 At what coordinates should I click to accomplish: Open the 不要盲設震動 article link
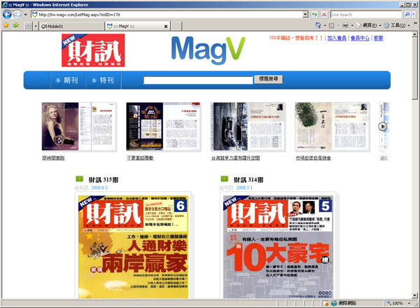[140, 158]
